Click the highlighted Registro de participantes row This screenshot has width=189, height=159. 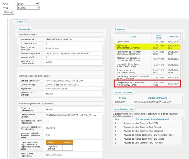point(148,47)
